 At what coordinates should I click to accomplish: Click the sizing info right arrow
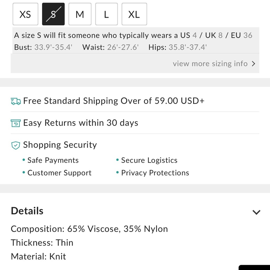(253, 64)
